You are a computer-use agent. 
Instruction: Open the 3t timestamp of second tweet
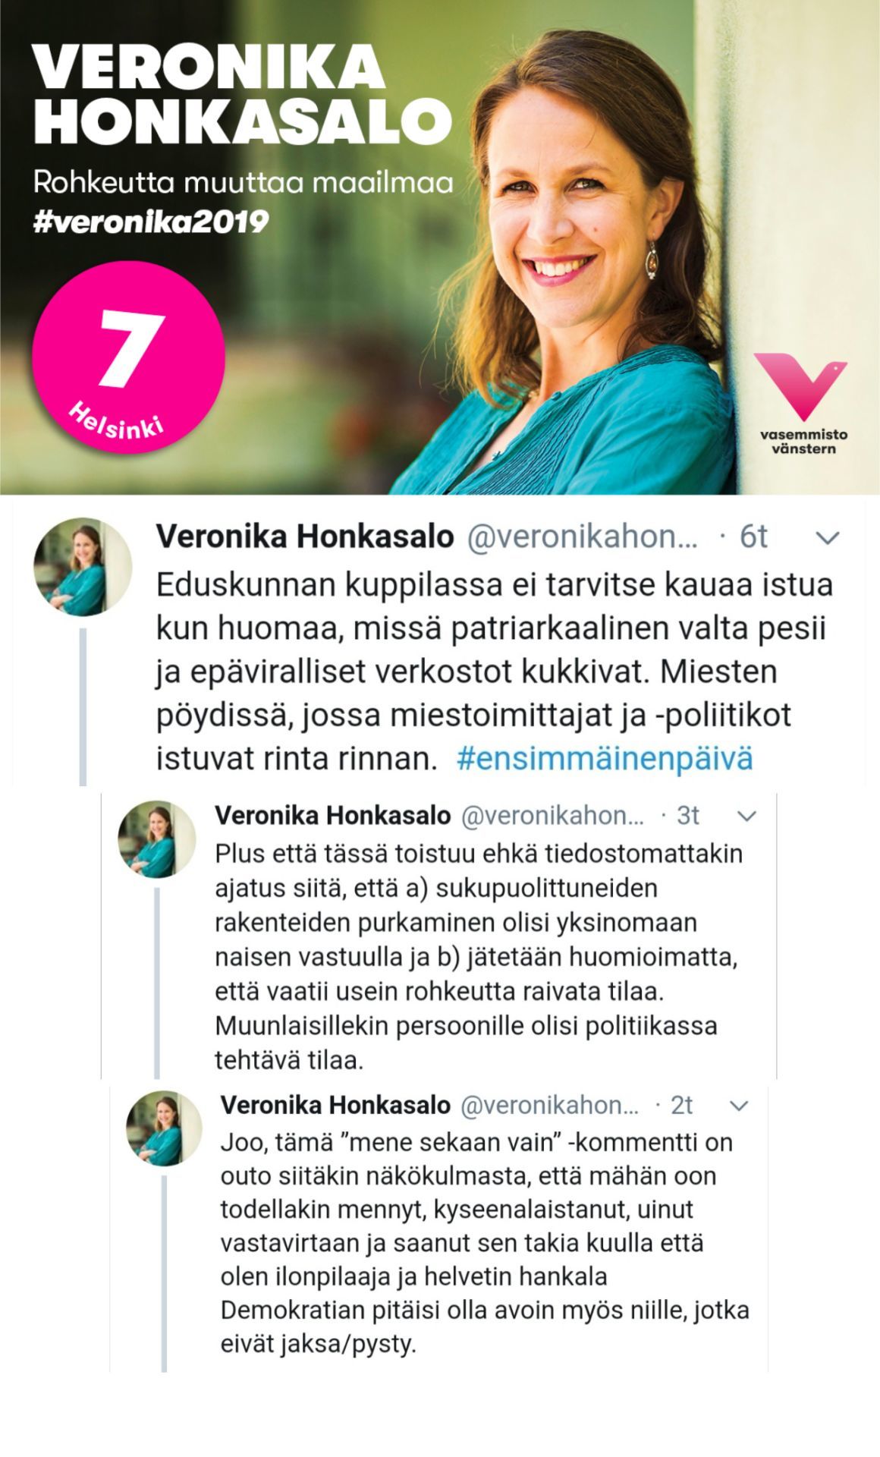[687, 816]
